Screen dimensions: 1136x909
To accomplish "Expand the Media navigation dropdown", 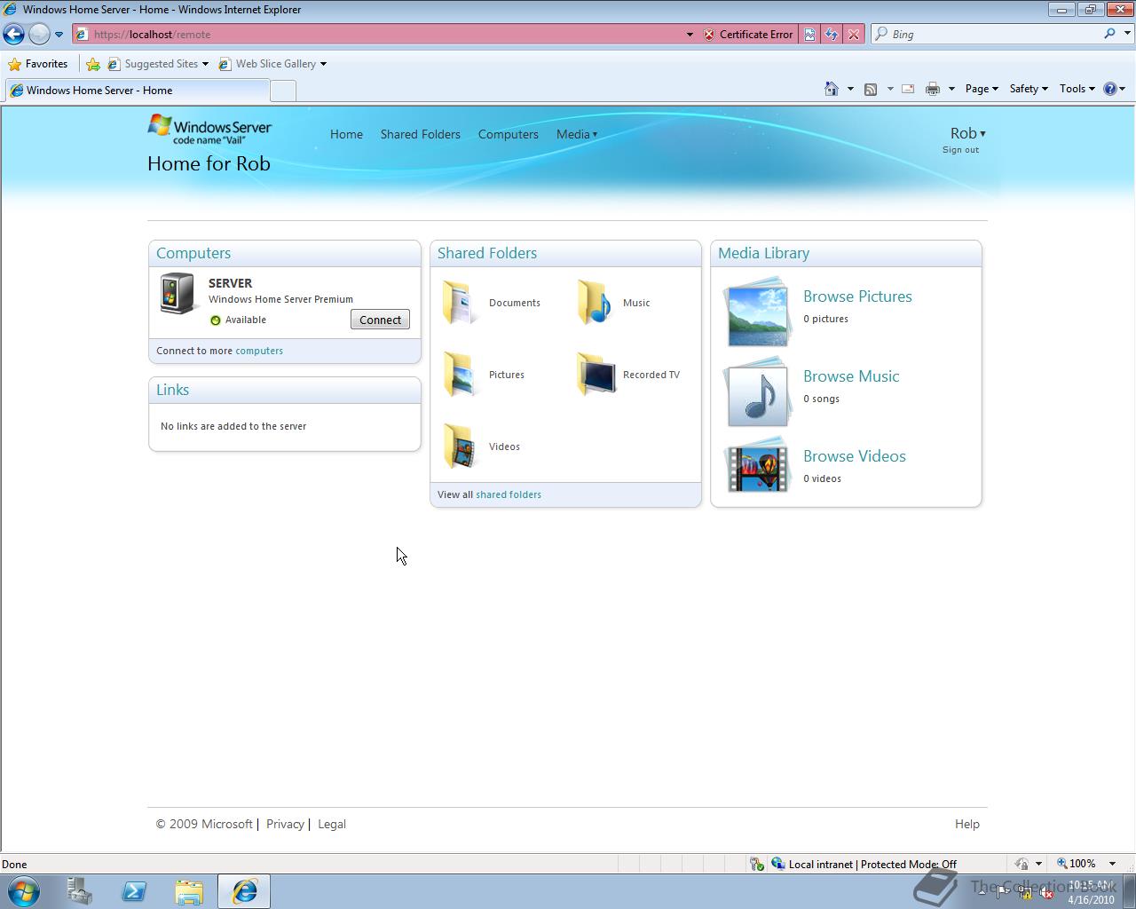I will (x=577, y=134).
